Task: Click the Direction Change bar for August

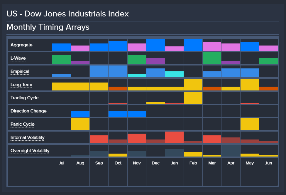Action: click(x=80, y=114)
